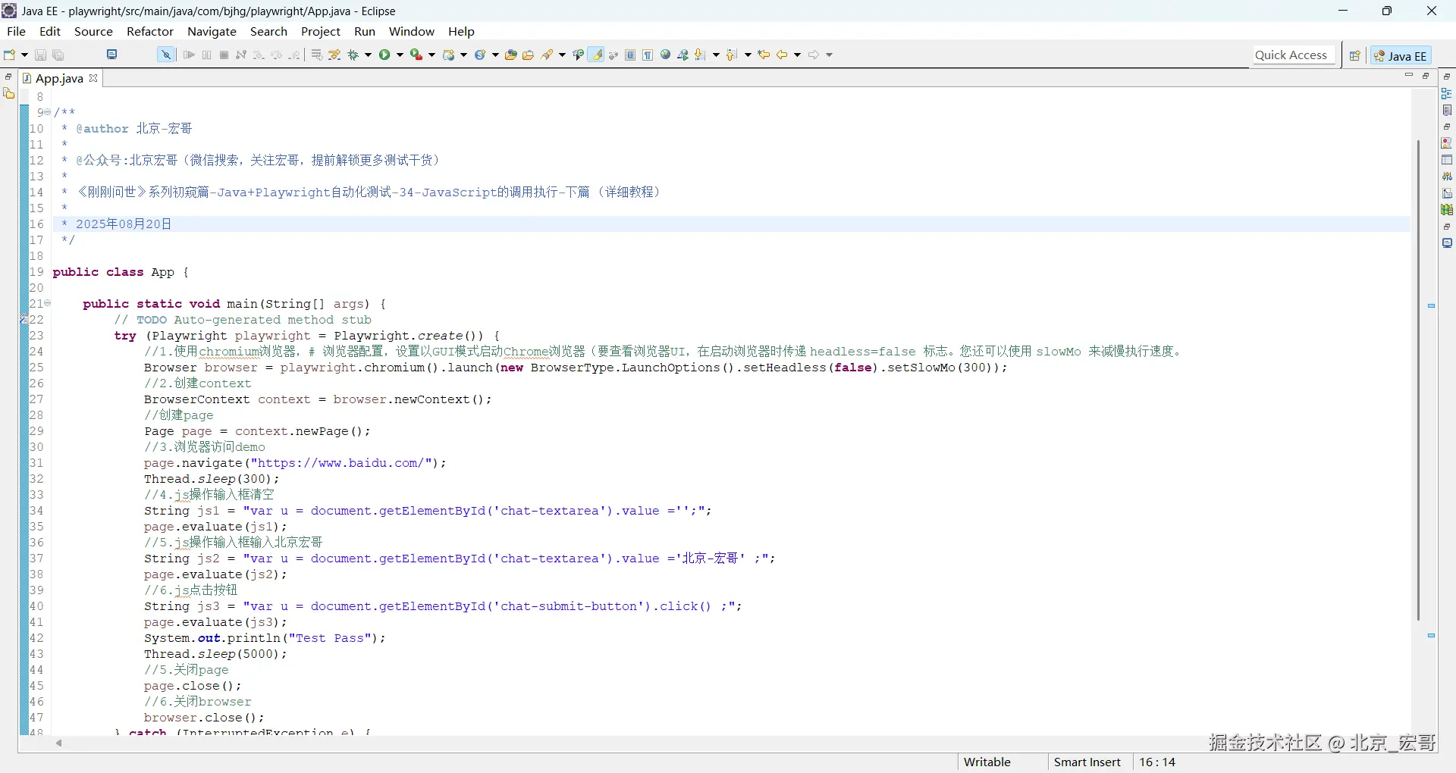Click the Use Step Filters icon
Viewport: 1456px width, 773px height.
pyautogui.click(x=334, y=55)
